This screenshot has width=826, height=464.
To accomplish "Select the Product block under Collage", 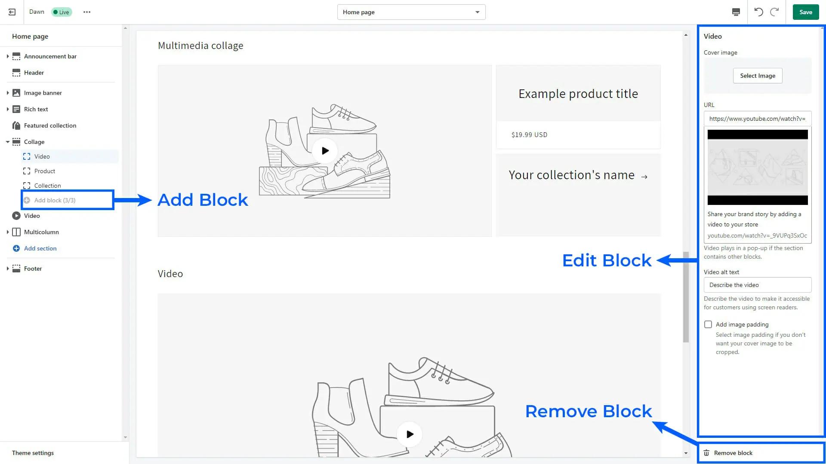I will click(45, 171).
